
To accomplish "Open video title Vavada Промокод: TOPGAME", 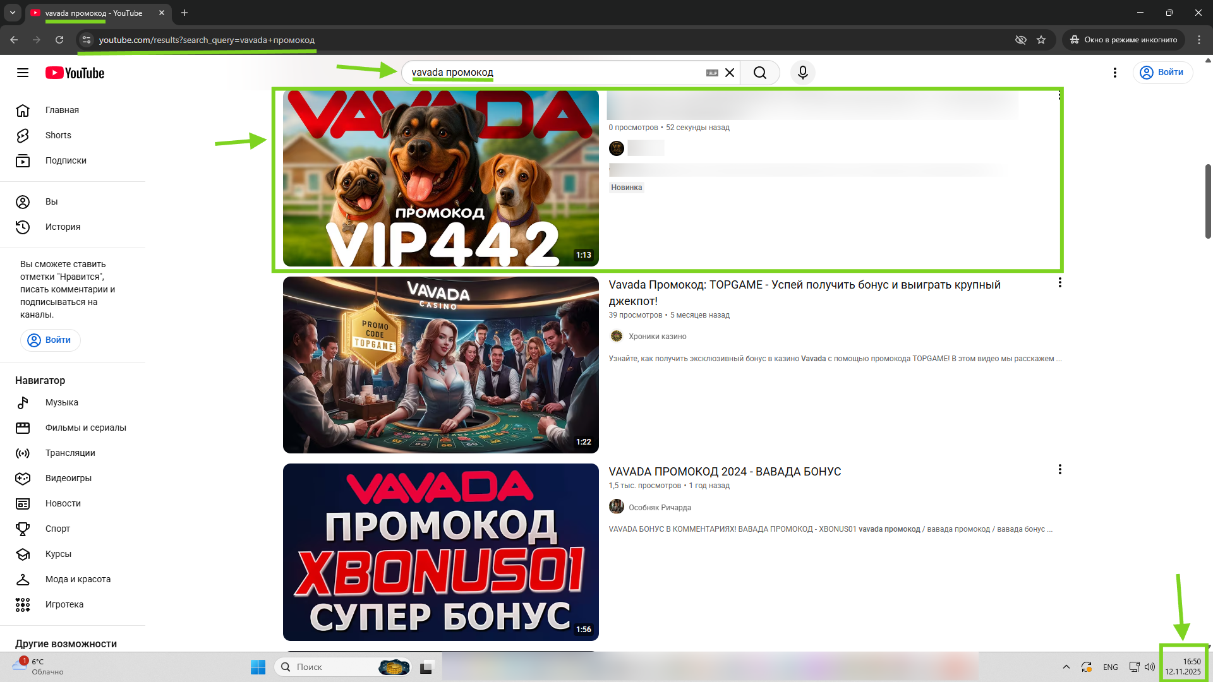I will click(804, 293).
